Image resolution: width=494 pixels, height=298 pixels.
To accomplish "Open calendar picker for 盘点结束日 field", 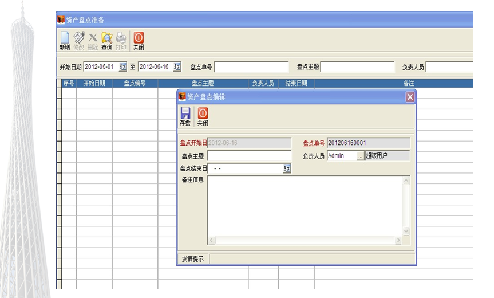I will click(x=287, y=168).
